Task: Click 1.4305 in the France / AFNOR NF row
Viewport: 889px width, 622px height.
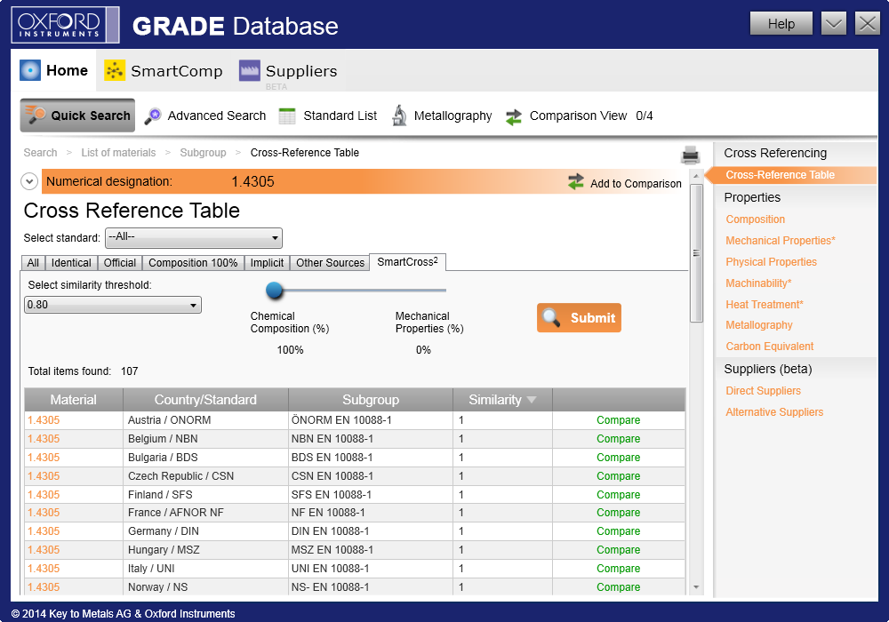Action: click(44, 513)
